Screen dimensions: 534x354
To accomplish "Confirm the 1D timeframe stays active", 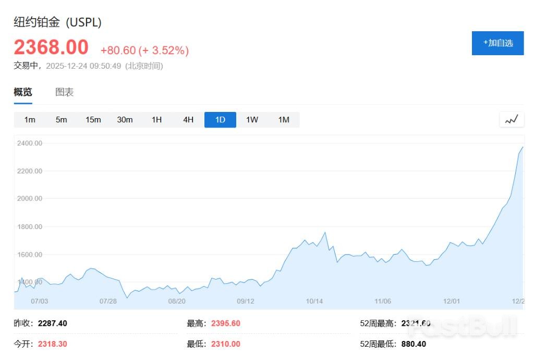I will [220, 119].
